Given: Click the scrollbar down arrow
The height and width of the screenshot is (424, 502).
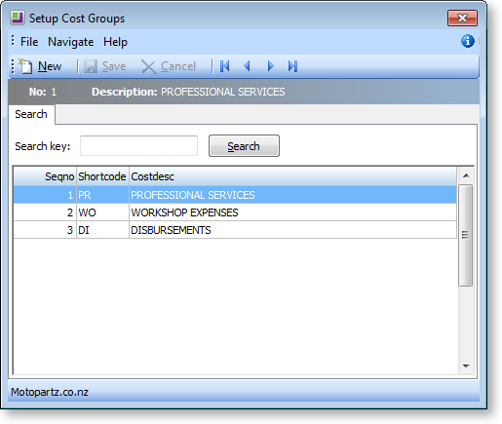Looking at the screenshot, I should pos(466,366).
